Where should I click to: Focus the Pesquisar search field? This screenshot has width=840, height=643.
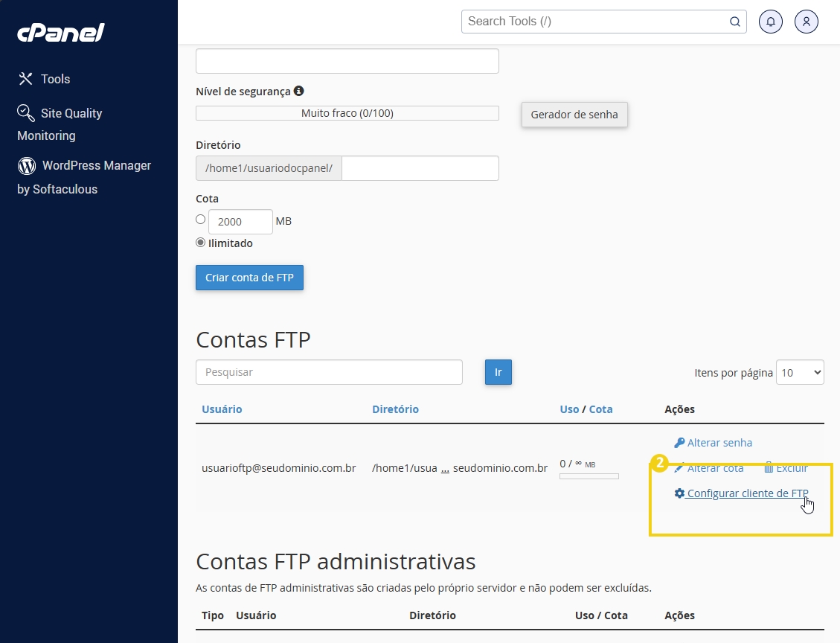329,372
